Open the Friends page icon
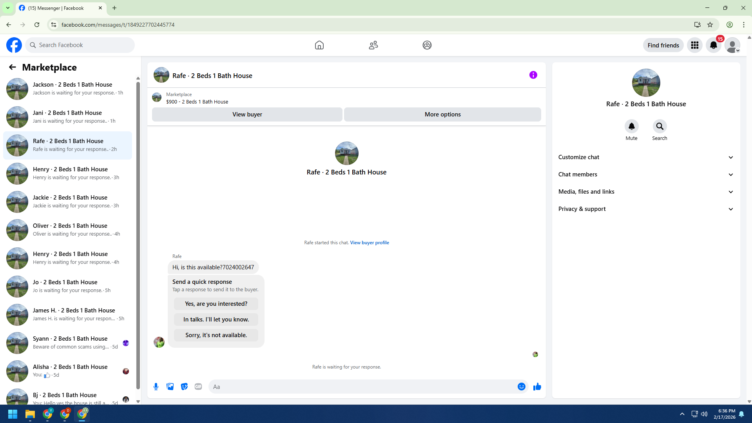 point(373,45)
